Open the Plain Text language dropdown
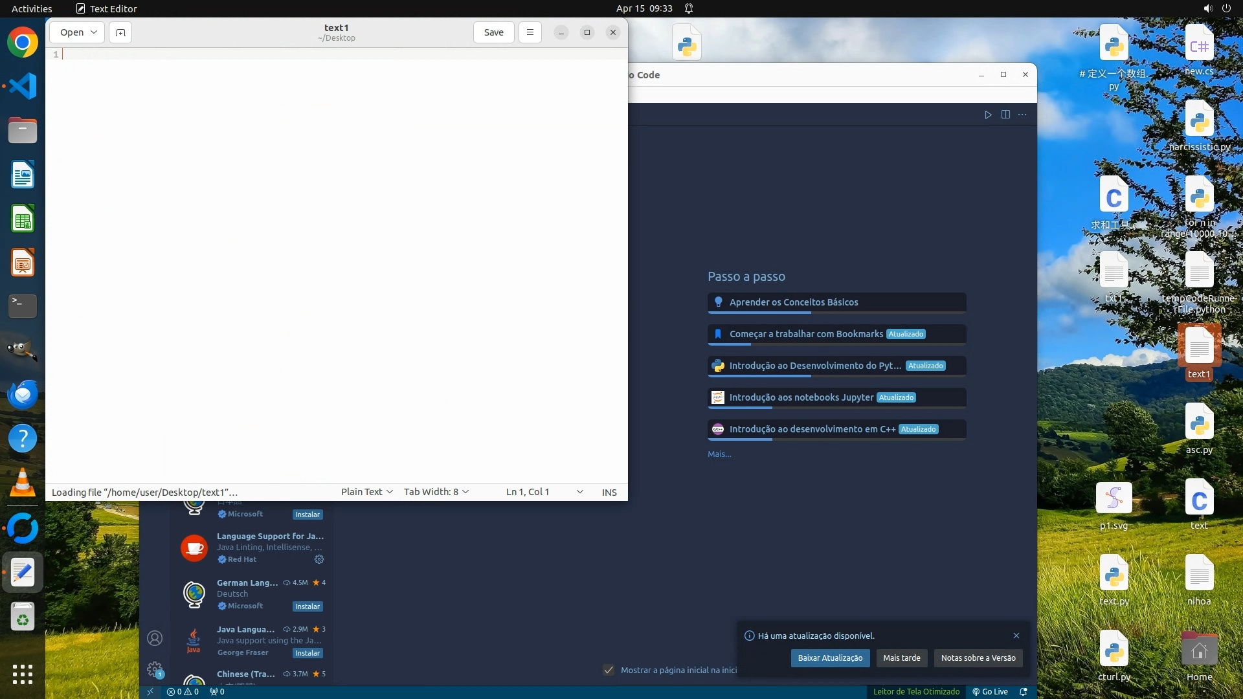Screen dimensions: 1243x699 tap(366, 492)
